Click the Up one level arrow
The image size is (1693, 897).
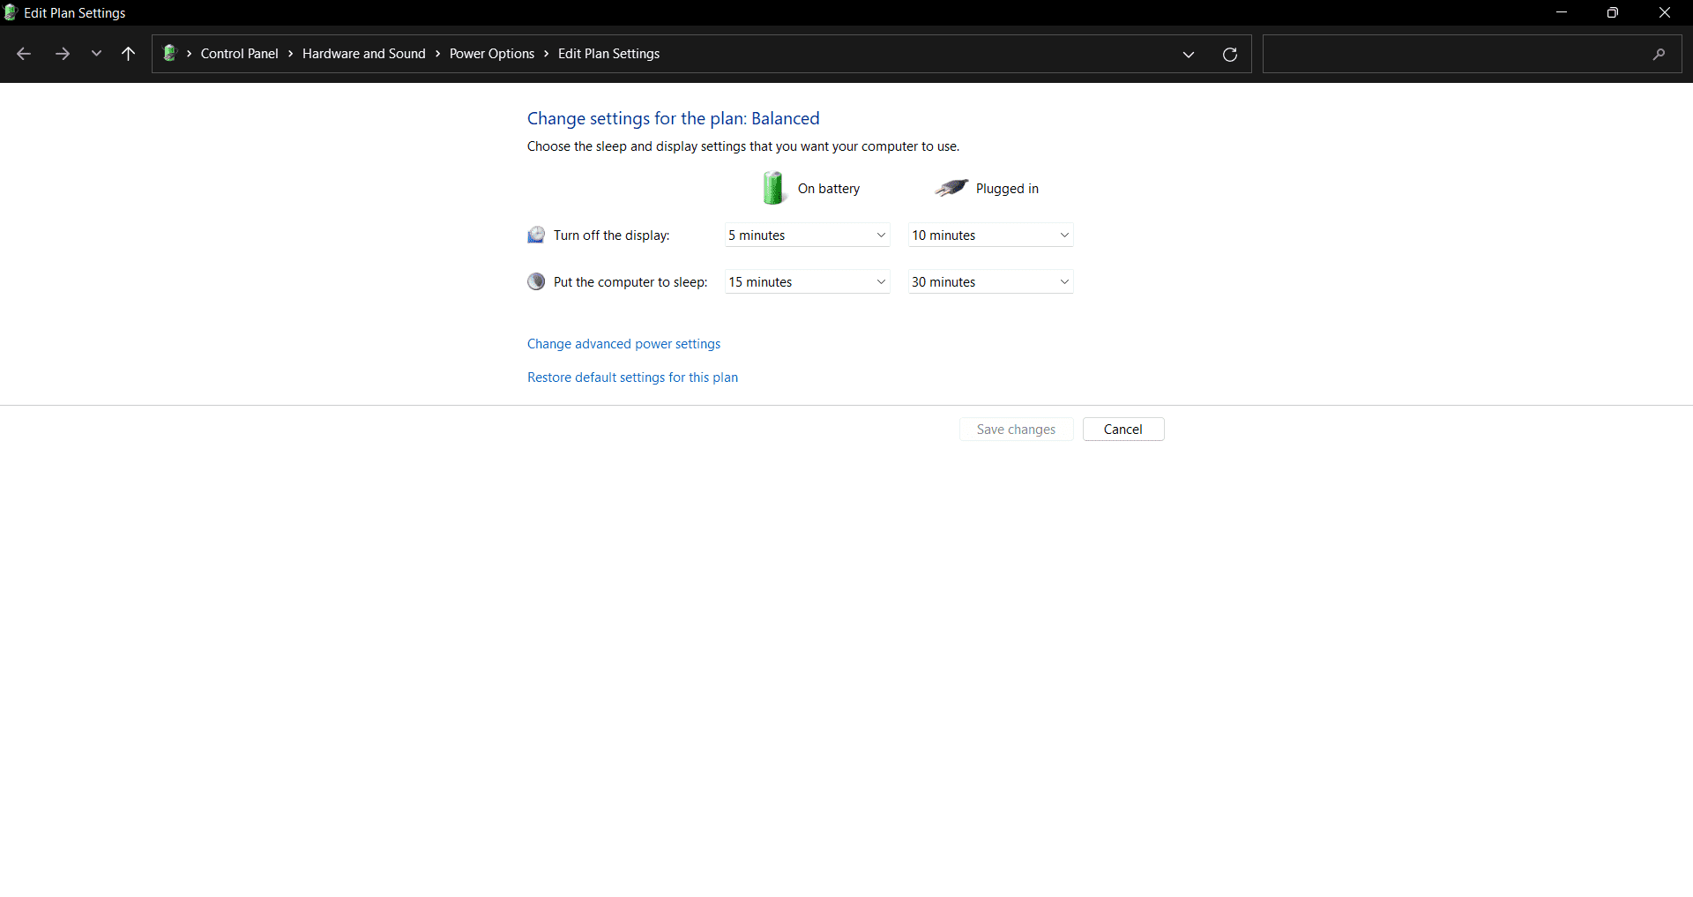[x=128, y=54]
